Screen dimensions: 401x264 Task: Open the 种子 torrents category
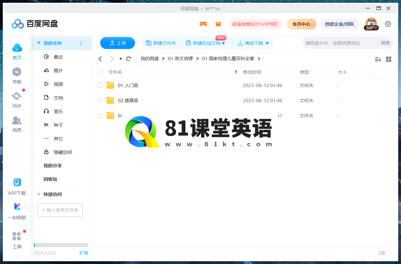[58, 125]
